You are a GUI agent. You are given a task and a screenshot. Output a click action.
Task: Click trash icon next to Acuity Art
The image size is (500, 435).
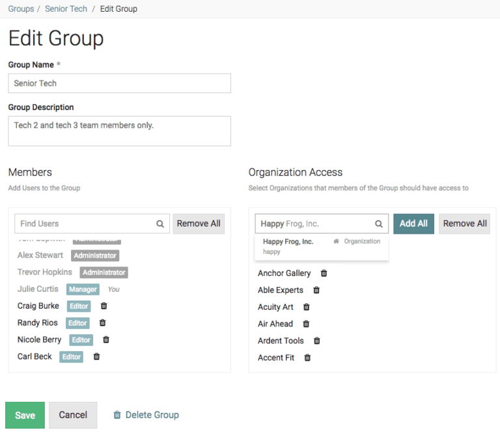306,307
